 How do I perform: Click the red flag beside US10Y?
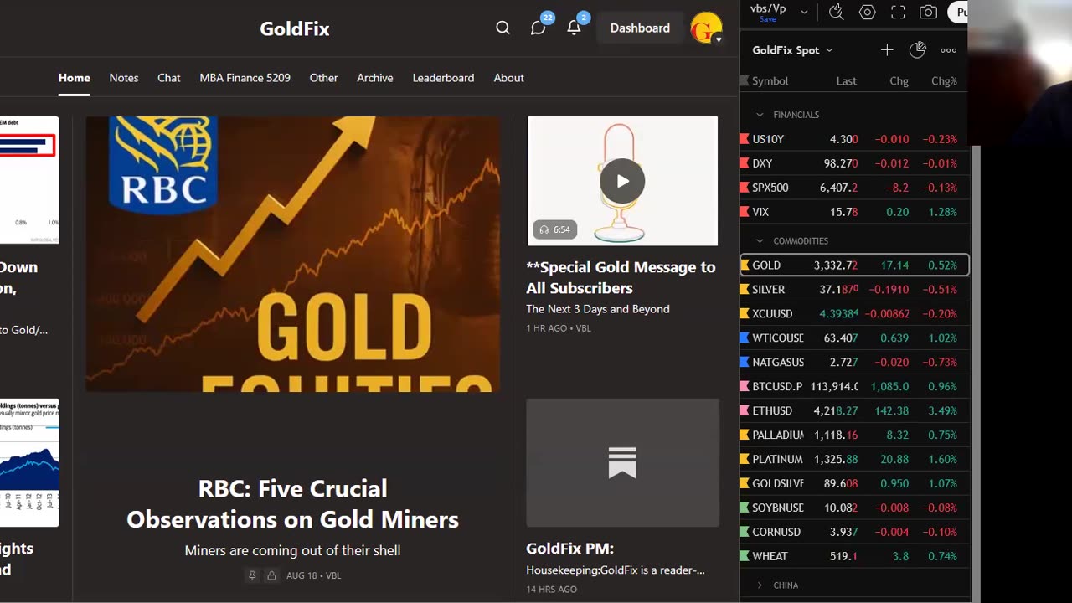point(744,139)
